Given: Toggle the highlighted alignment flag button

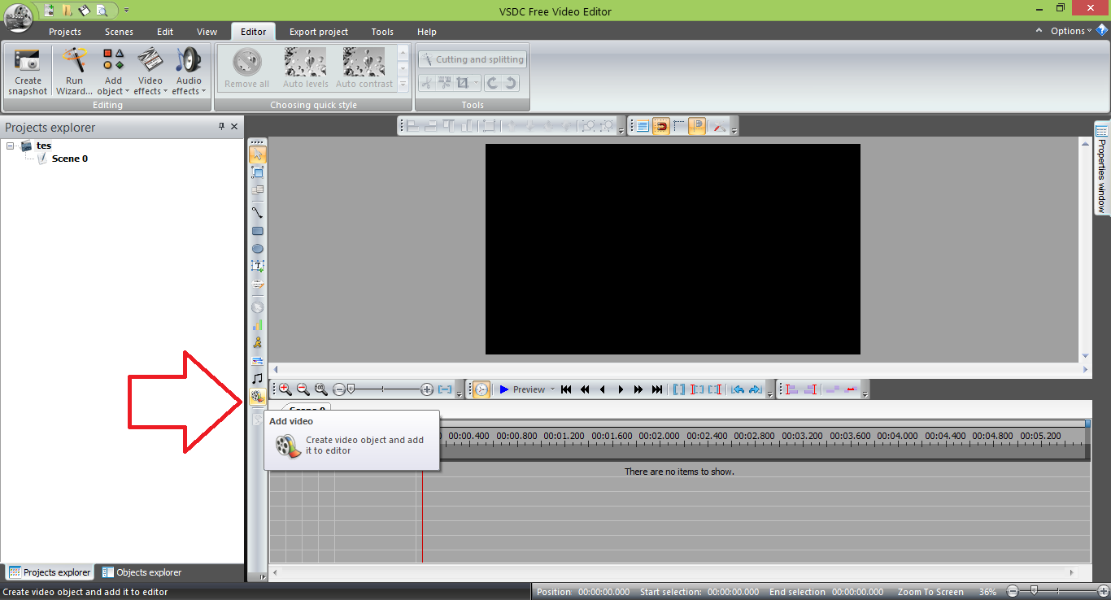Looking at the screenshot, I should coord(697,126).
